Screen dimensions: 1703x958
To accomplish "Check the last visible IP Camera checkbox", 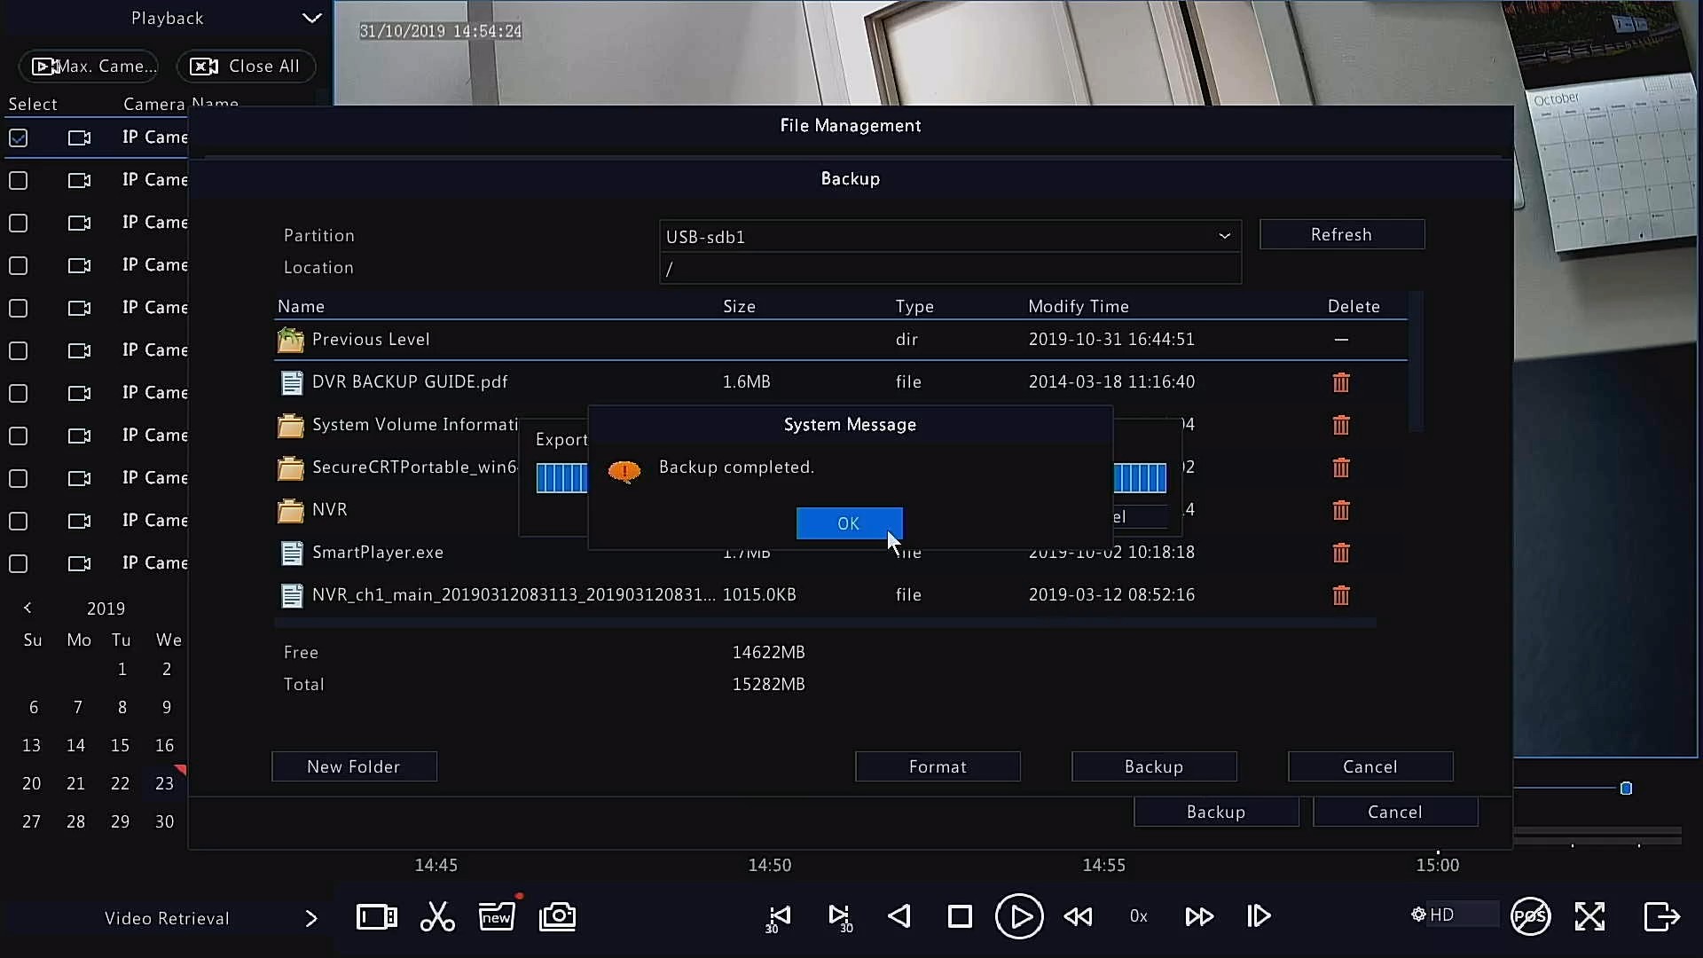I will (x=19, y=563).
